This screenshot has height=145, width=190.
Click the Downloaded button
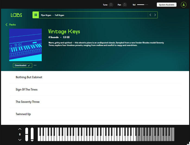pos(23,65)
